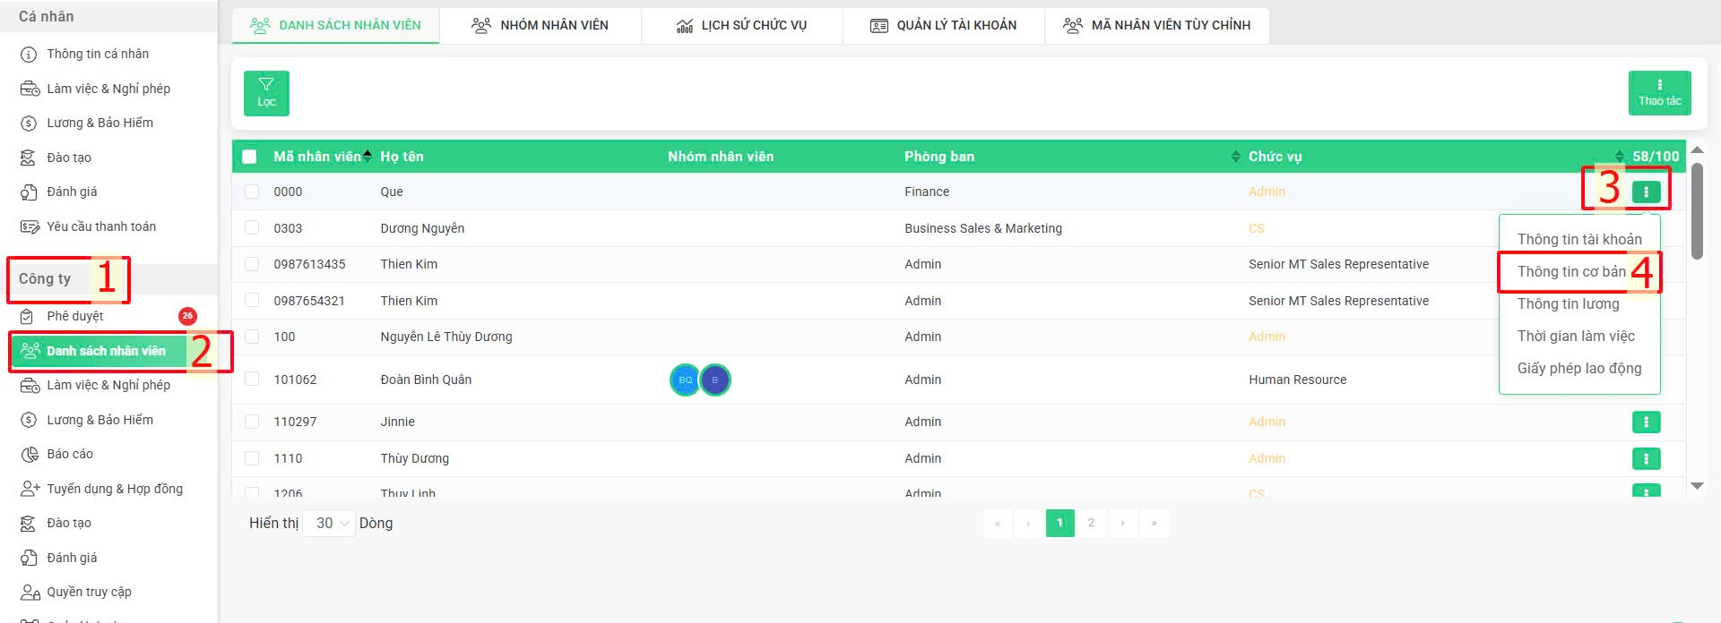Sort by Mã nhân viên column arrow
Image resolution: width=1721 pixels, height=623 pixels.
pyautogui.click(x=367, y=157)
